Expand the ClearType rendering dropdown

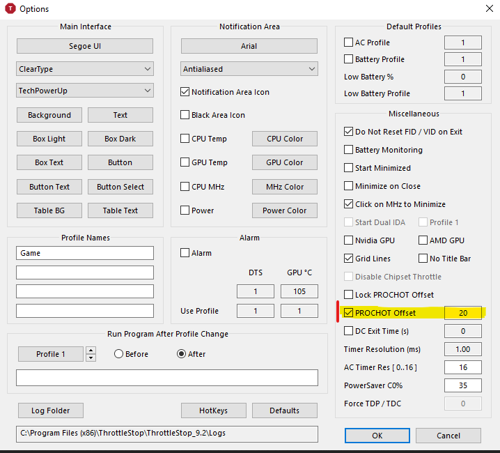(85, 69)
